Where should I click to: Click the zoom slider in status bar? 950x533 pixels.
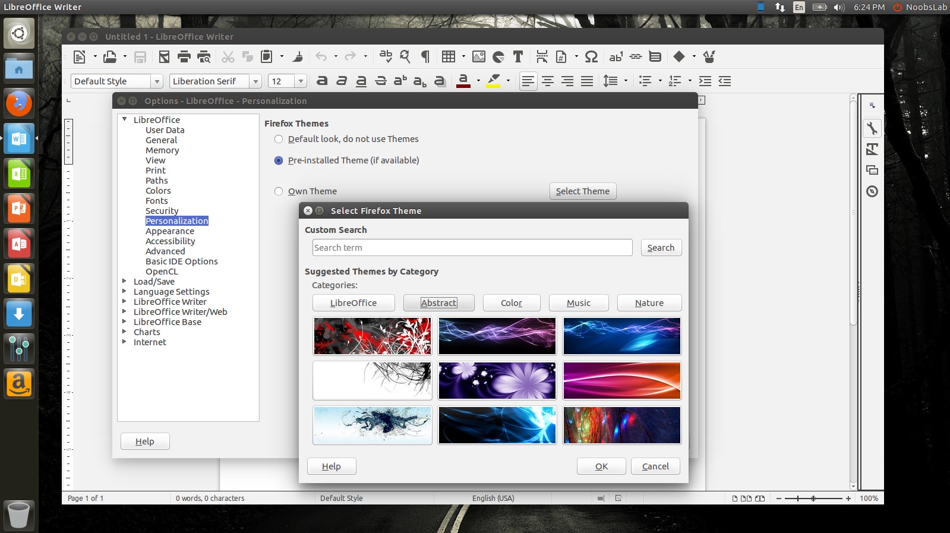813,499
